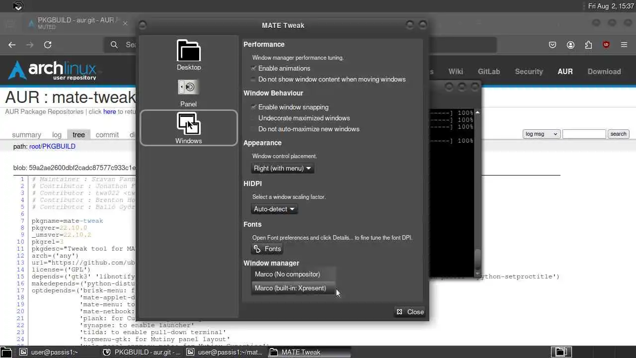
Task: Click the browser back arrow
Action: [12, 45]
